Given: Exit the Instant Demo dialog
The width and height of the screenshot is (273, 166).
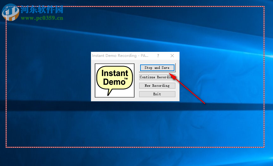Looking at the screenshot, I should point(157,94).
